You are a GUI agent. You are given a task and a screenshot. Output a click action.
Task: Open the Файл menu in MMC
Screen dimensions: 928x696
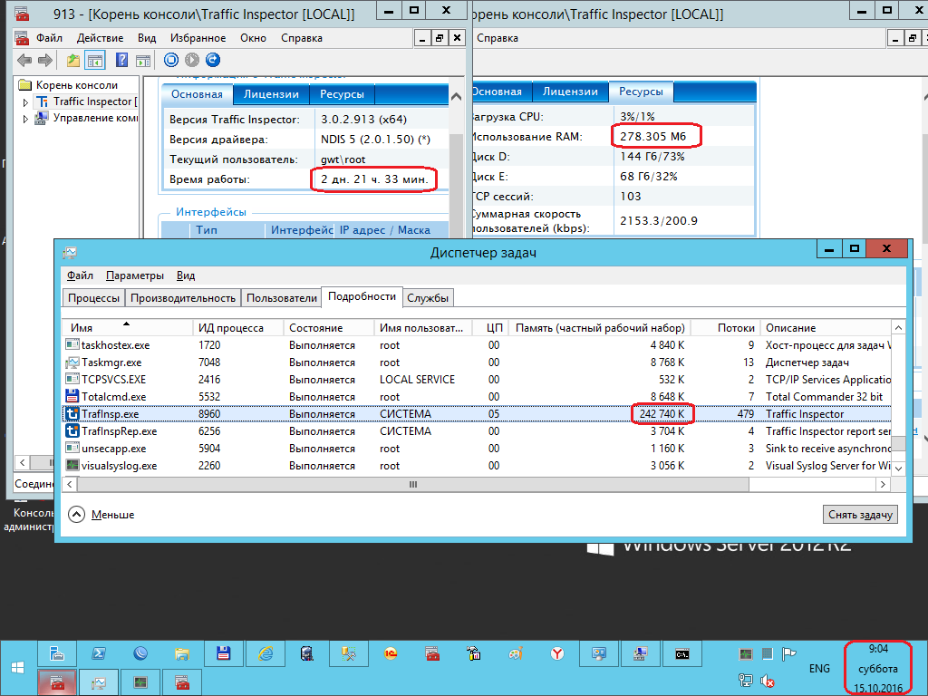coord(49,38)
